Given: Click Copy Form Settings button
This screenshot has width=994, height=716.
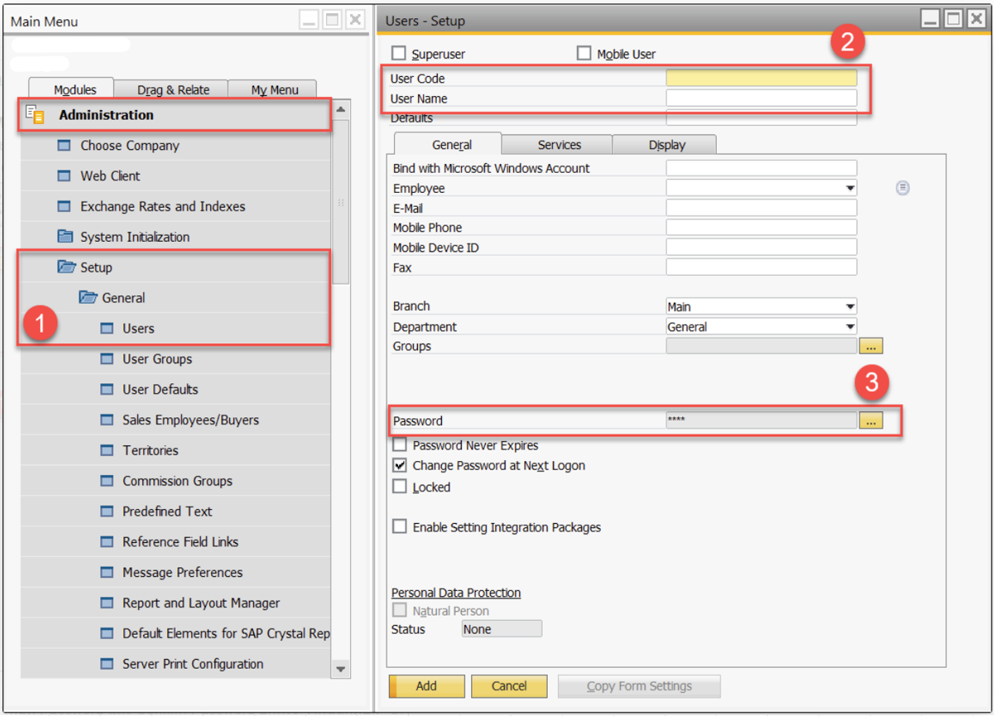Looking at the screenshot, I should [x=639, y=686].
